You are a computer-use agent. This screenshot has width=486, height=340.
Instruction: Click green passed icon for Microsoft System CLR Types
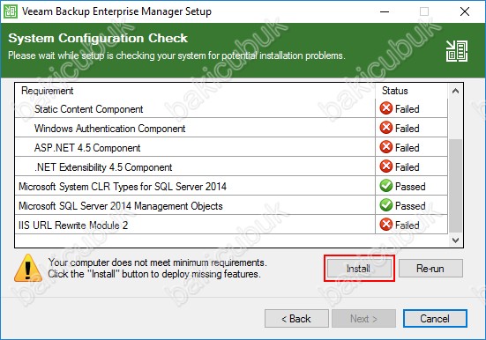tap(386, 186)
